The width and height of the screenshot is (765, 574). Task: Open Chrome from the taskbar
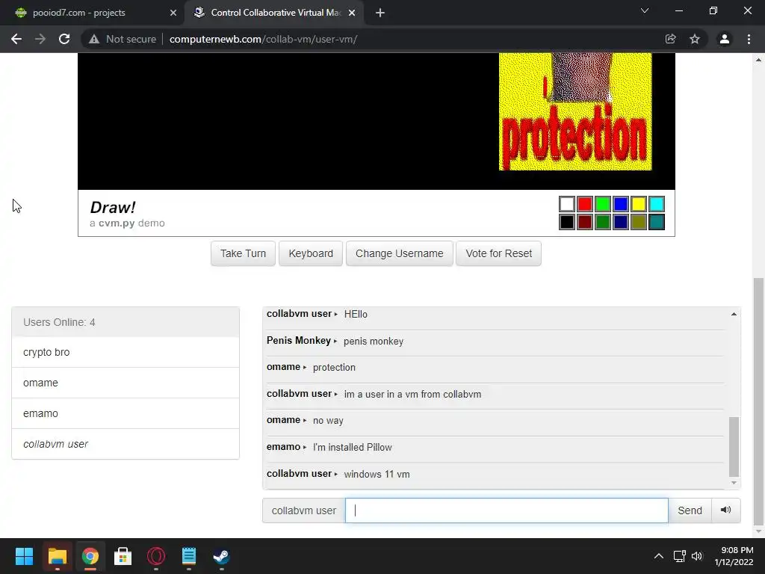point(90,556)
